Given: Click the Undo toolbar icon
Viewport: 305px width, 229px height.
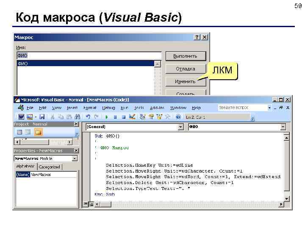Looking at the screenshot, I should click(88, 117).
